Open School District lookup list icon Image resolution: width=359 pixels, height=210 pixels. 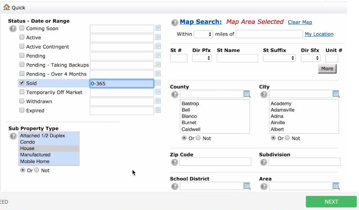[247, 186]
